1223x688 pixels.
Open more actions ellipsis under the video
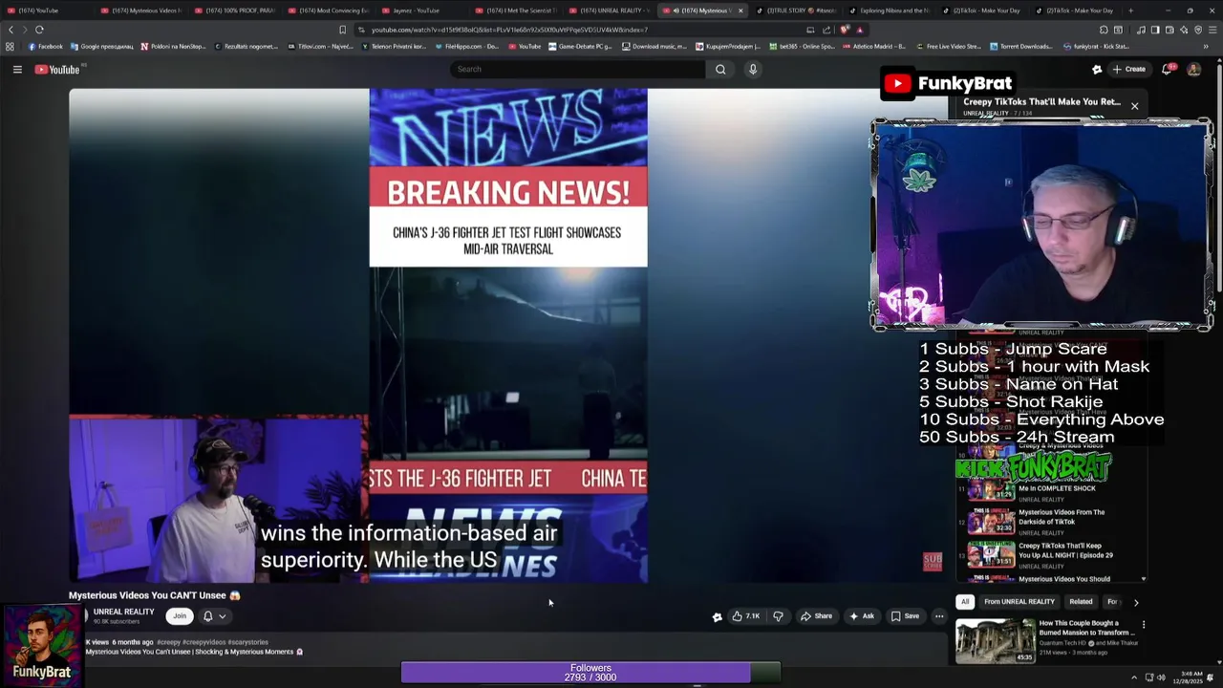pyautogui.click(x=939, y=616)
